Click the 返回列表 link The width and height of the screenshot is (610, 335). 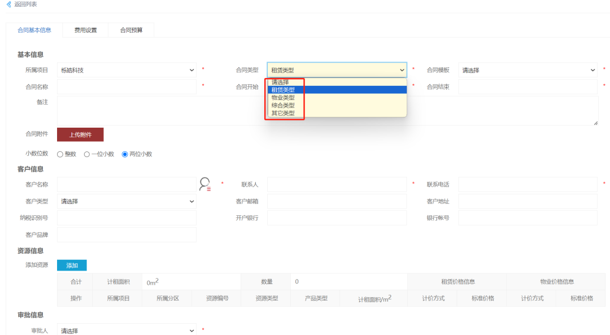(25, 5)
